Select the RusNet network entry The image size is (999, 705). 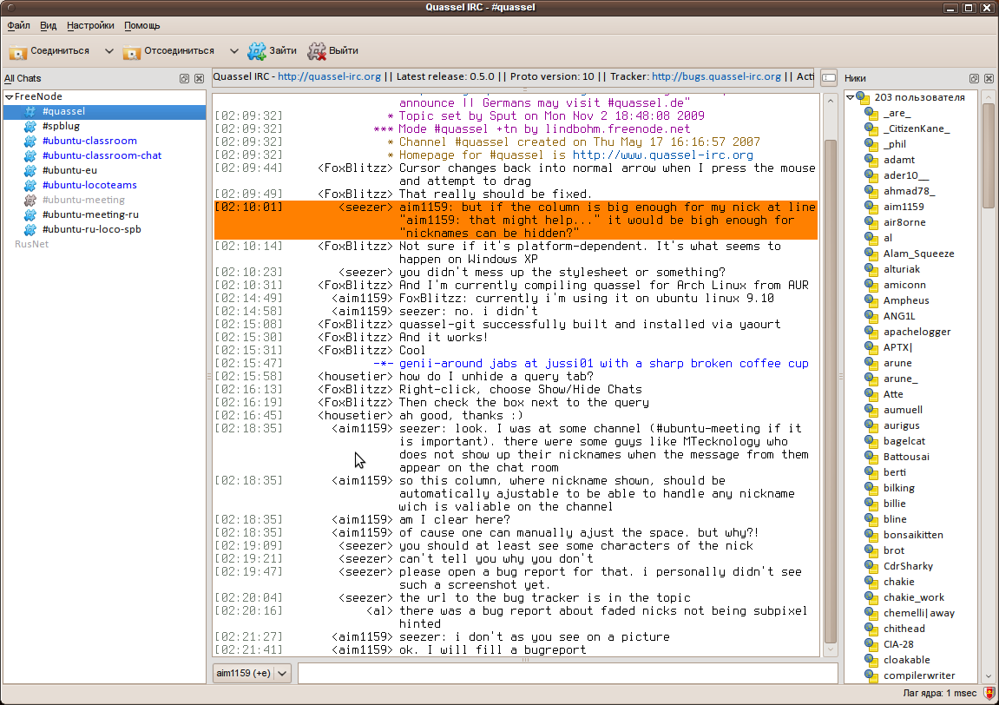click(x=31, y=244)
